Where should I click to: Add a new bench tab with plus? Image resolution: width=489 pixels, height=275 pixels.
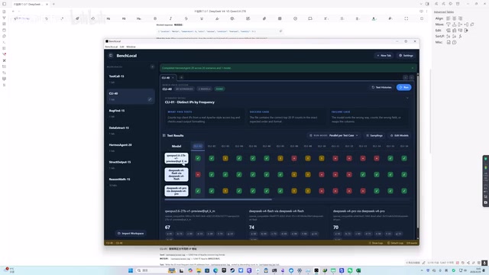point(181,78)
